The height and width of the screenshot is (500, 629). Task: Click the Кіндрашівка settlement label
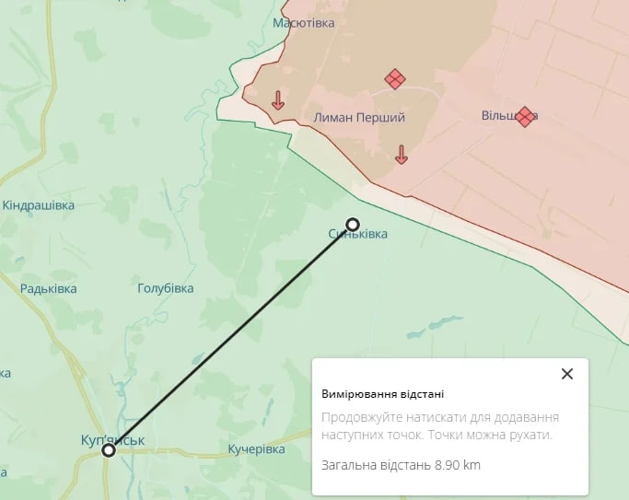[39, 205]
